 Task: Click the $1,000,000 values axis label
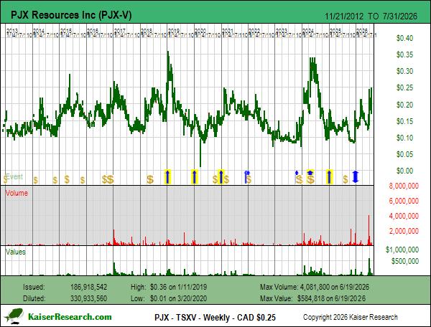[402, 250]
